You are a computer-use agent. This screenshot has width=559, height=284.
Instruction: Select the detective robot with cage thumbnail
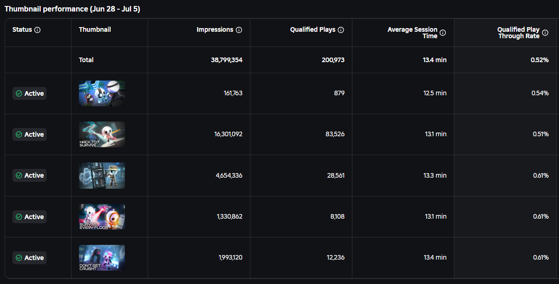(102, 175)
